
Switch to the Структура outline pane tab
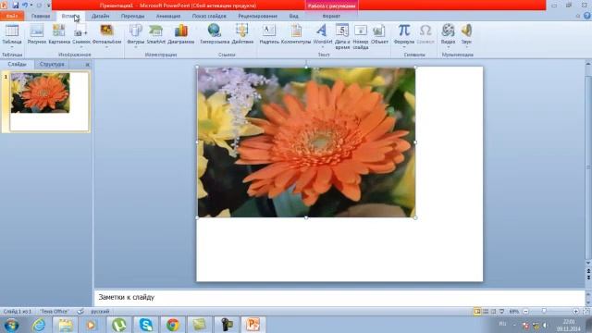[52, 64]
